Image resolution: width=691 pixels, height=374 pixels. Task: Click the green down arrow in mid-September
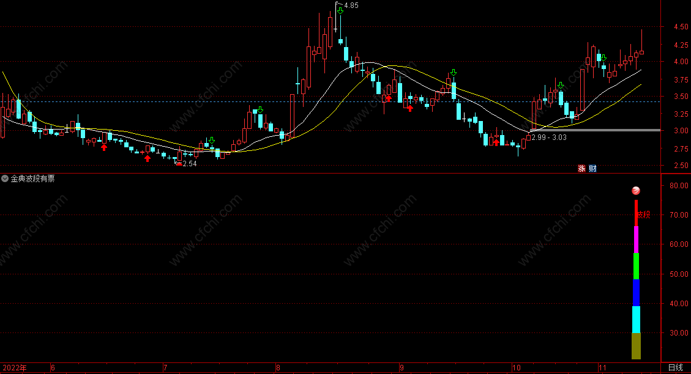click(x=453, y=73)
